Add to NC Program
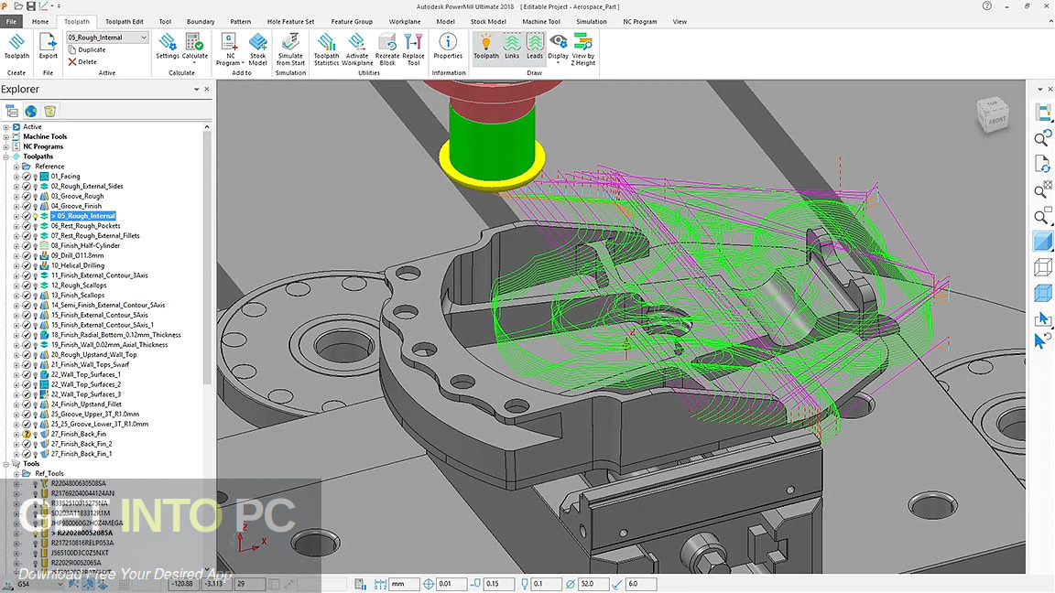Viewport: 1055px width, 593px height. click(x=229, y=49)
